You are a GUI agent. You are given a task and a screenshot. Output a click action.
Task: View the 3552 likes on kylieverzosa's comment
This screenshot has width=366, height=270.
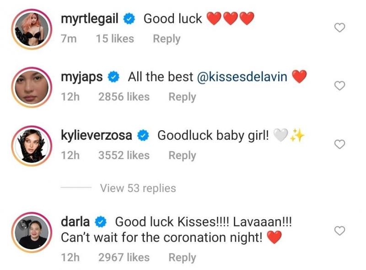coord(124,155)
